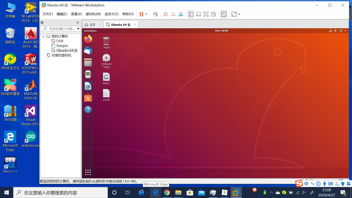Open Help from the Ubuntu dock

[x=88, y=110]
